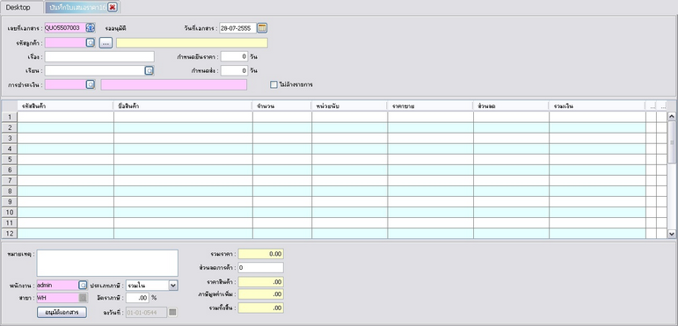This screenshot has width=678, height=326.
Task: Click the yellow customer name field
Action: (192, 43)
